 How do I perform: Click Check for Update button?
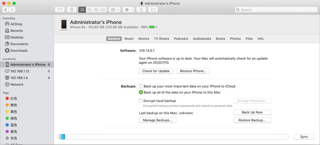pyautogui.click(x=156, y=71)
